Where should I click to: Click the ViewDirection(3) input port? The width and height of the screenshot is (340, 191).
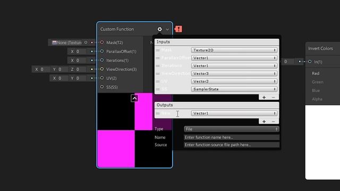[102, 69]
